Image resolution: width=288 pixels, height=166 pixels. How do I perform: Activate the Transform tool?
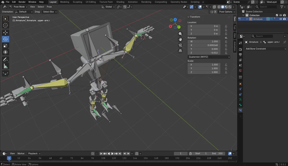pos(5,52)
